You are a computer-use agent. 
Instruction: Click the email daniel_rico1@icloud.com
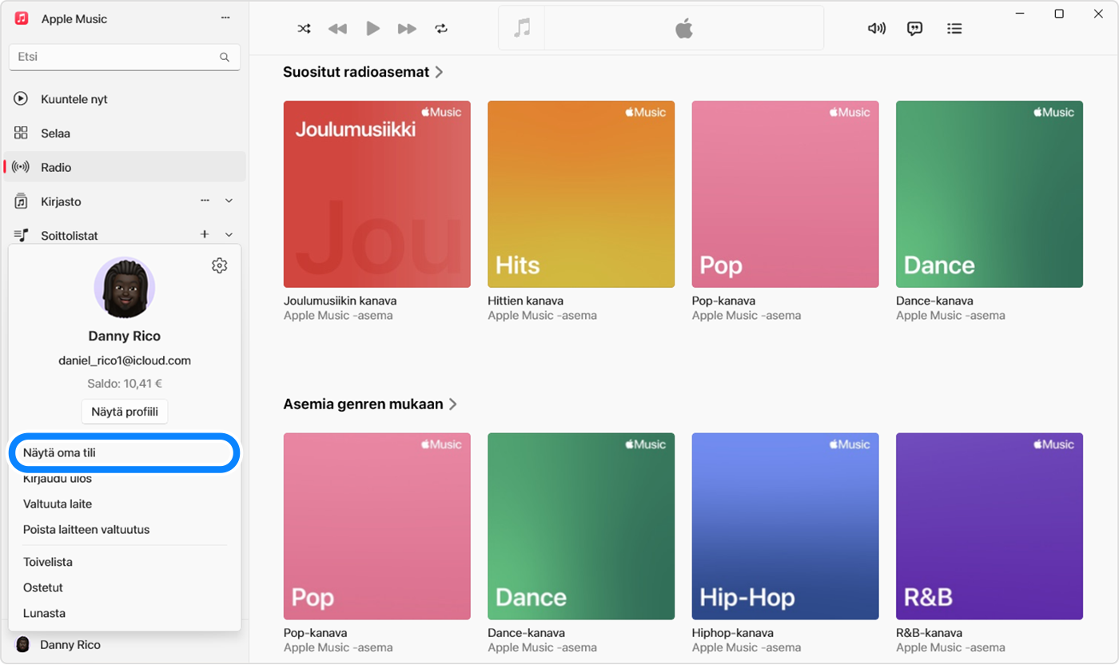pos(125,360)
